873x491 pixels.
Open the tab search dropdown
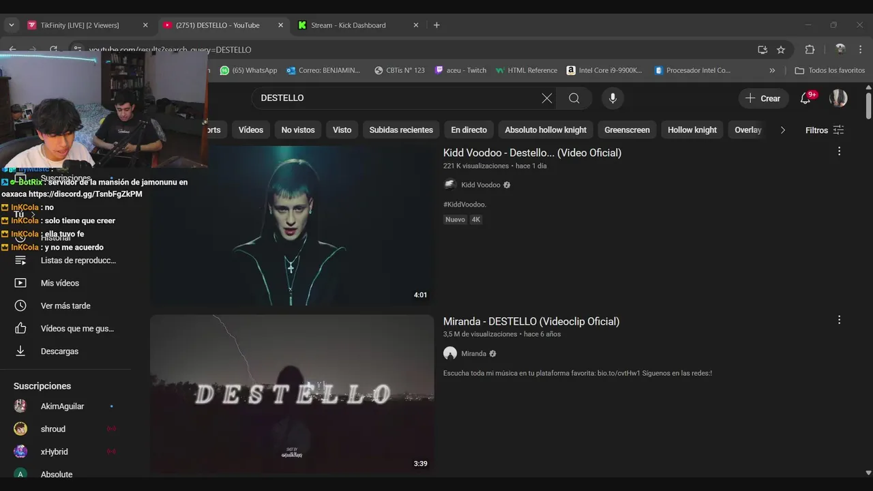(x=11, y=25)
